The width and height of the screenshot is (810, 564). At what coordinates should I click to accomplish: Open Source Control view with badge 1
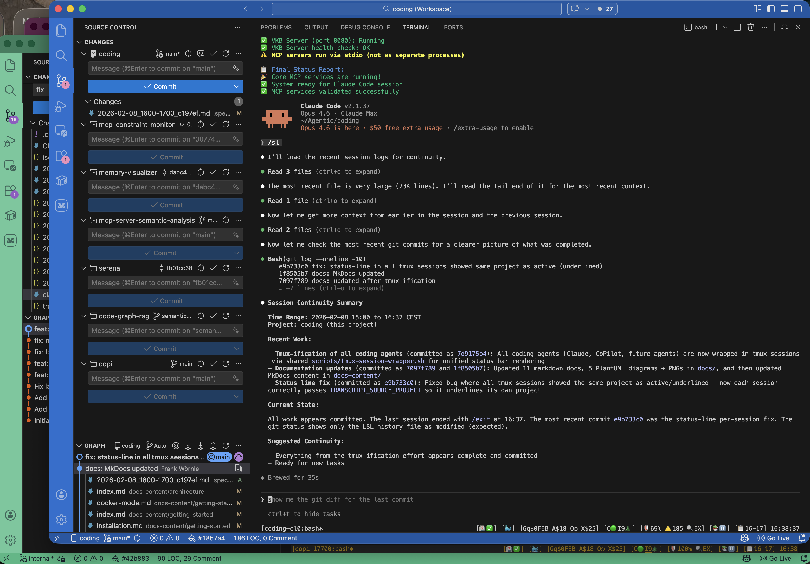[61, 81]
